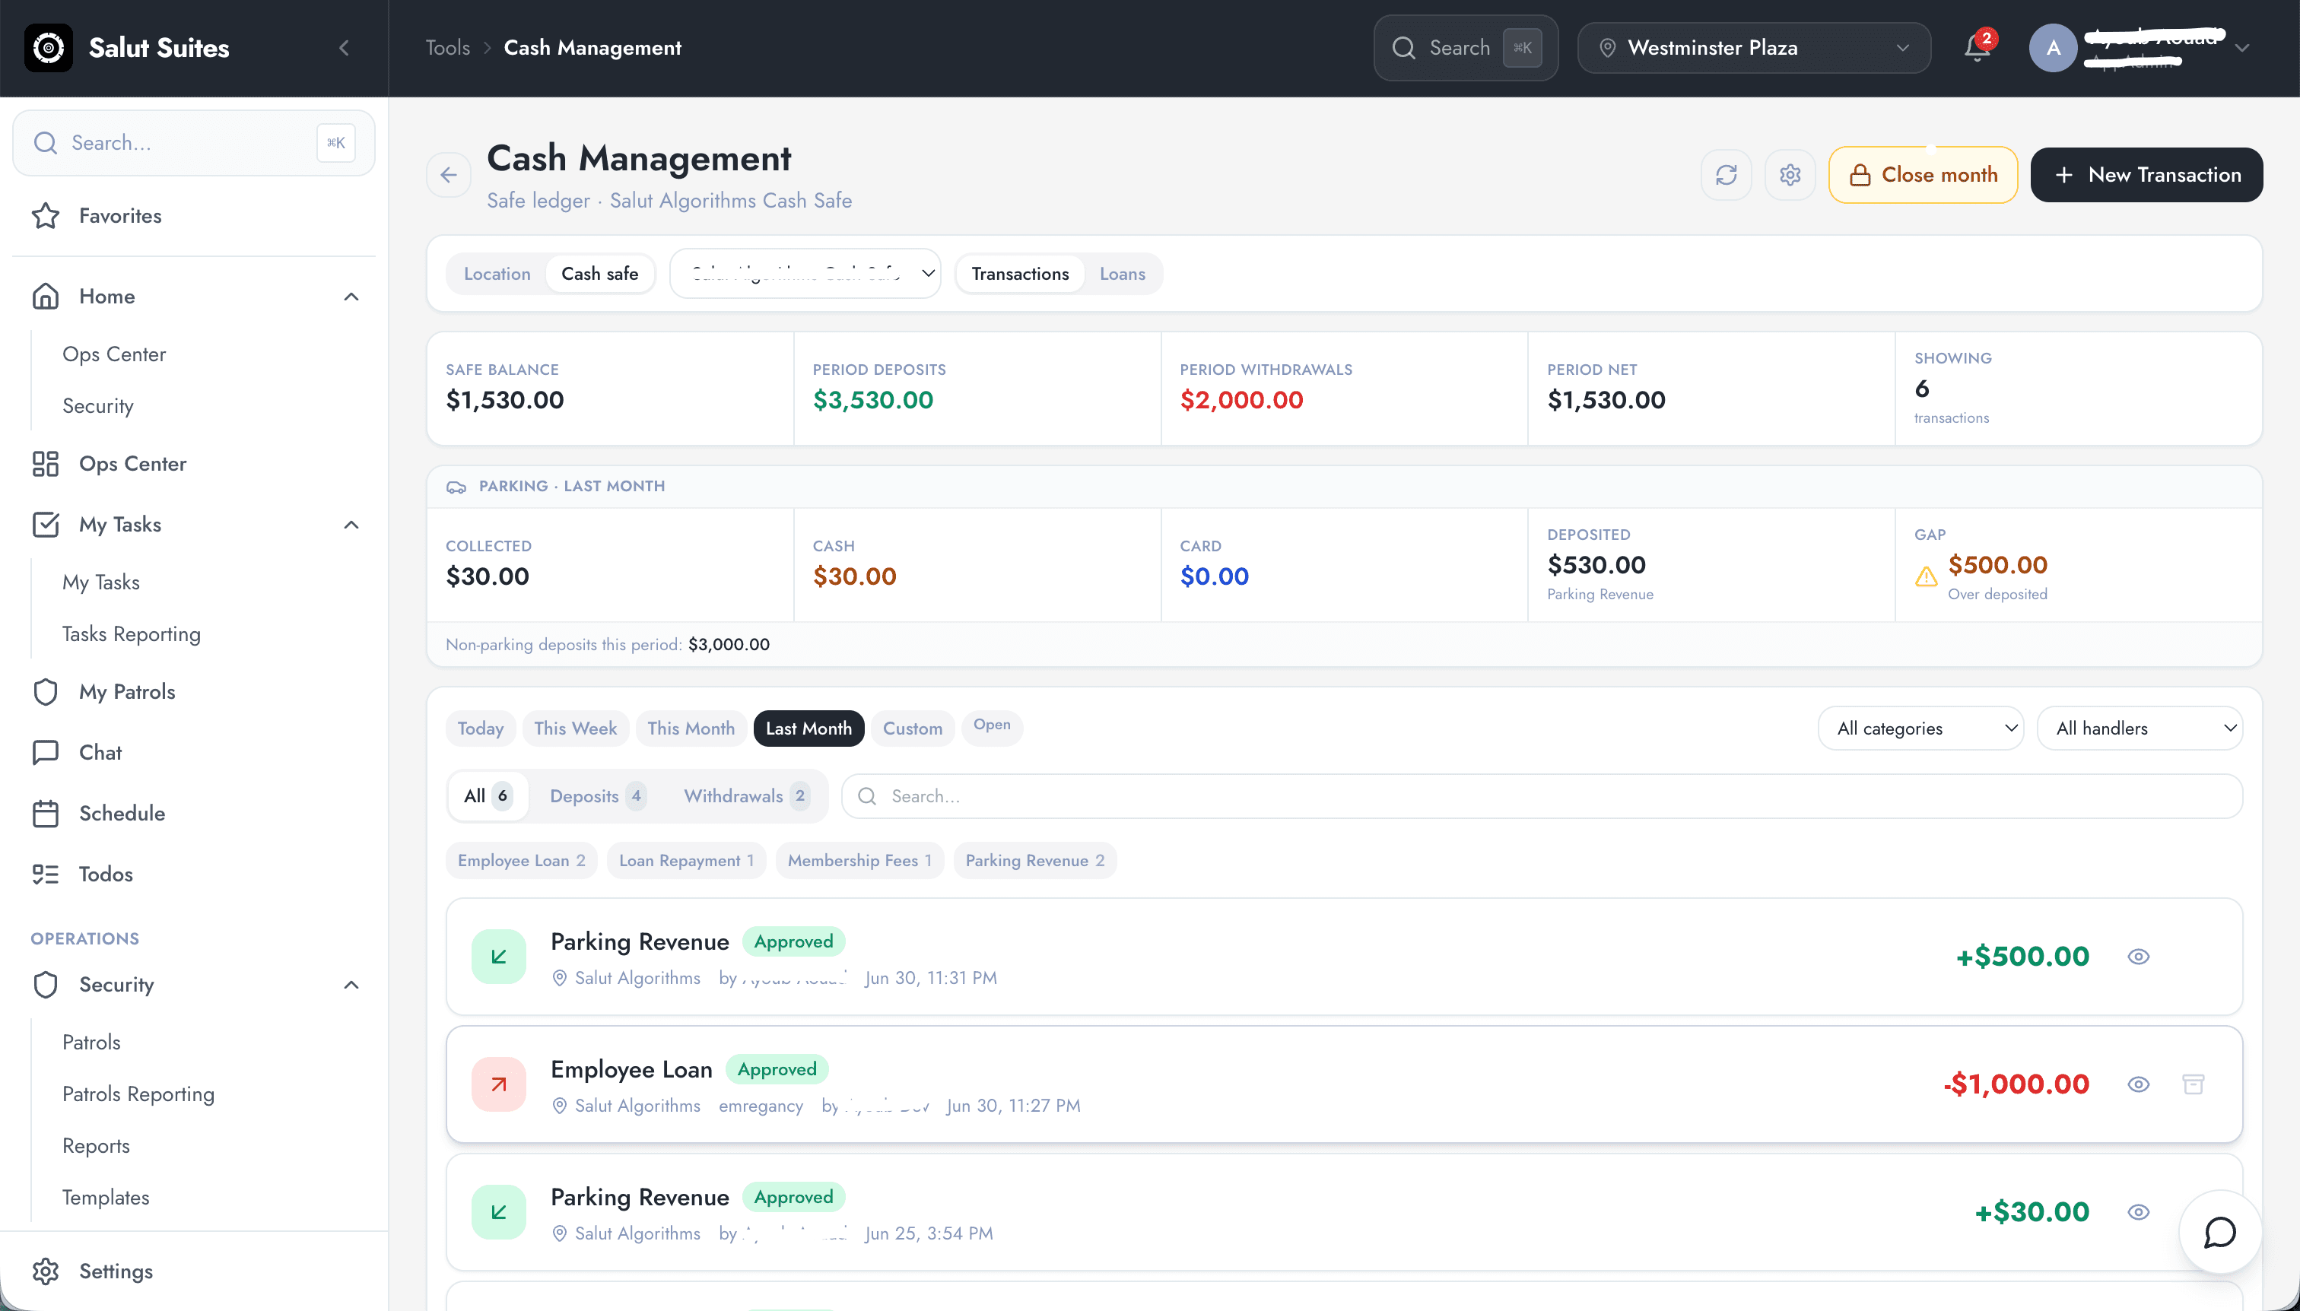Show Deposits tab with 4 items
This screenshot has width=2300, height=1311.
(597, 796)
